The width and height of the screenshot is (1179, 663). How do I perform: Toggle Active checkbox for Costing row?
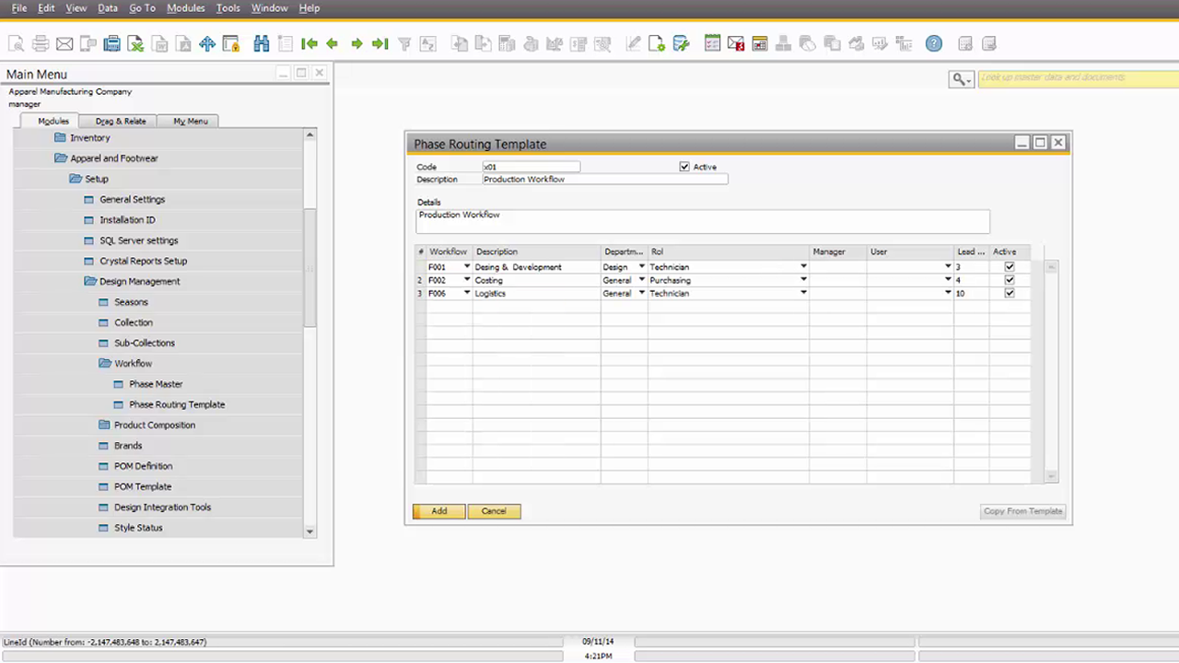point(1010,280)
